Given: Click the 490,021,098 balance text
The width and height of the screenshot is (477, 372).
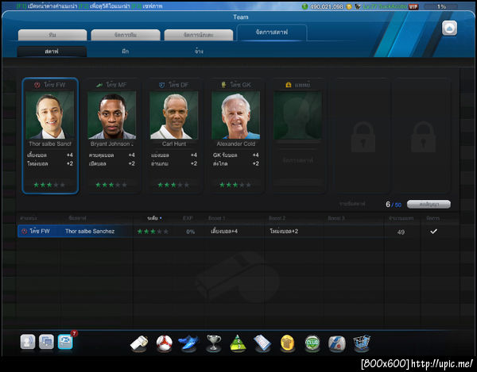Looking at the screenshot, I should tap(327, 6).
